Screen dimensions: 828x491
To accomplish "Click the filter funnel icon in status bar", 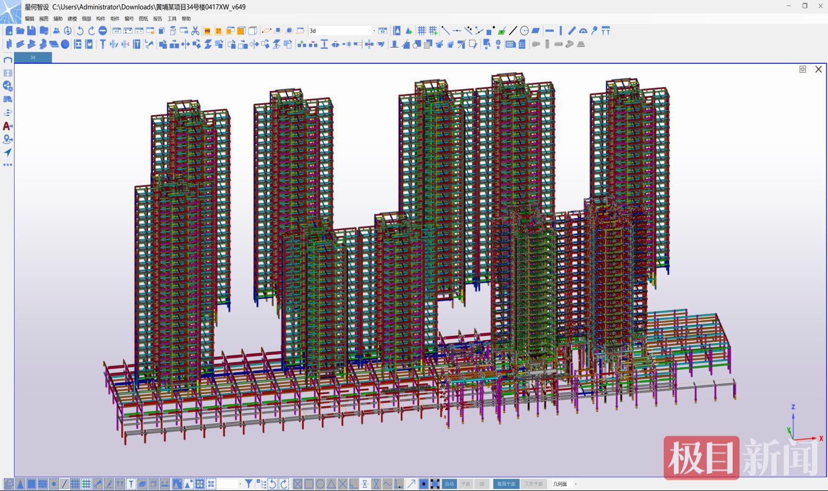I will point(248,484).
